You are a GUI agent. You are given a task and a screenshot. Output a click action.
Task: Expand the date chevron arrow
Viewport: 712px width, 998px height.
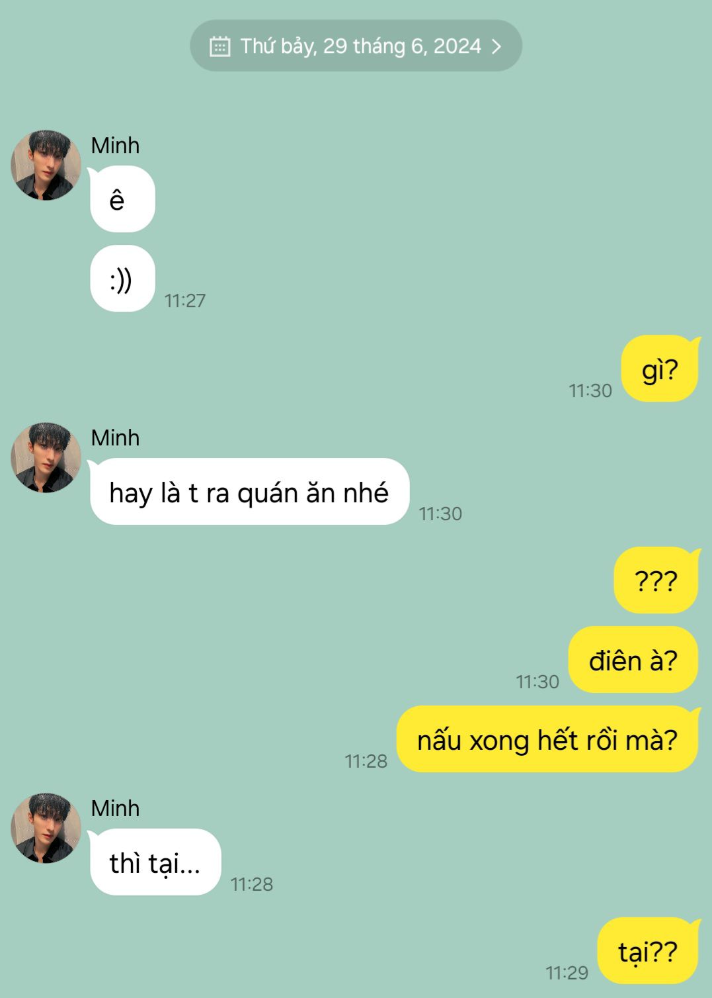pyautogui.click(x=496, y=46)
